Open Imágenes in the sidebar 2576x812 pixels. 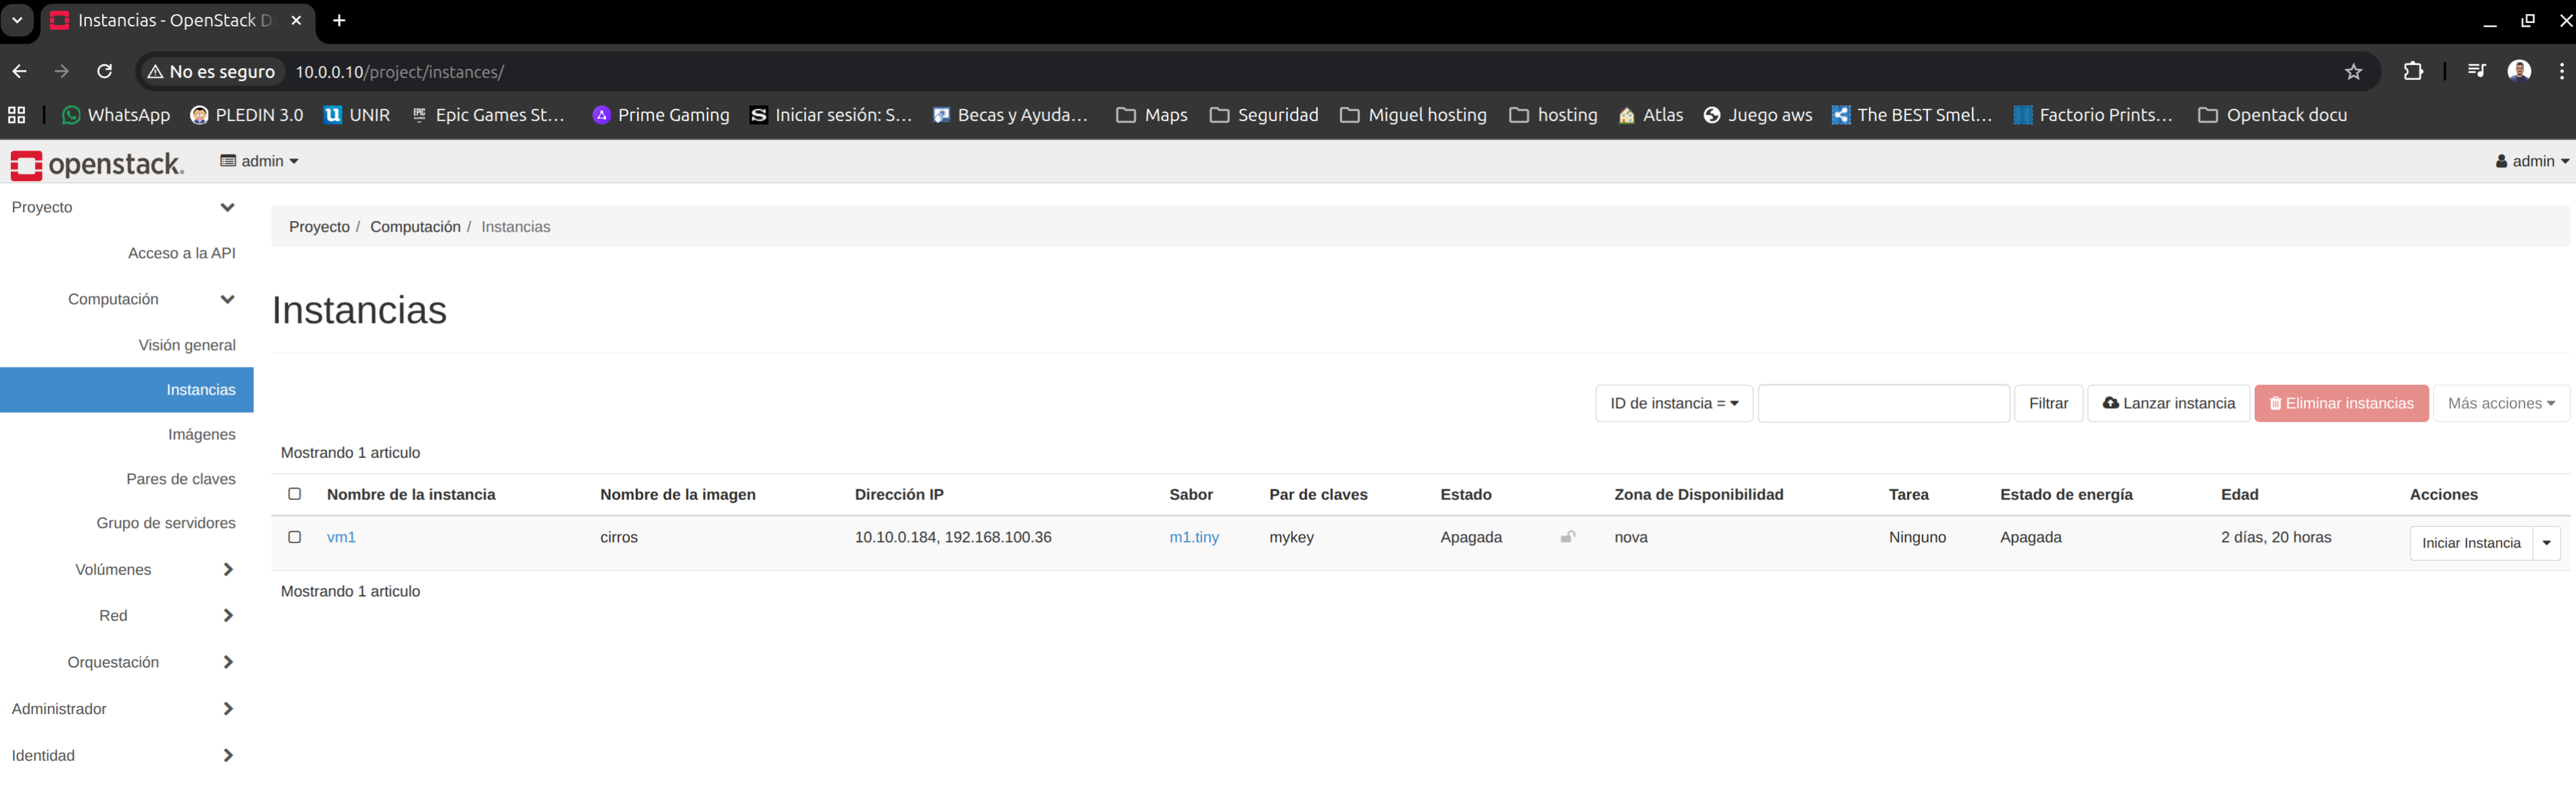coord(201,434)
